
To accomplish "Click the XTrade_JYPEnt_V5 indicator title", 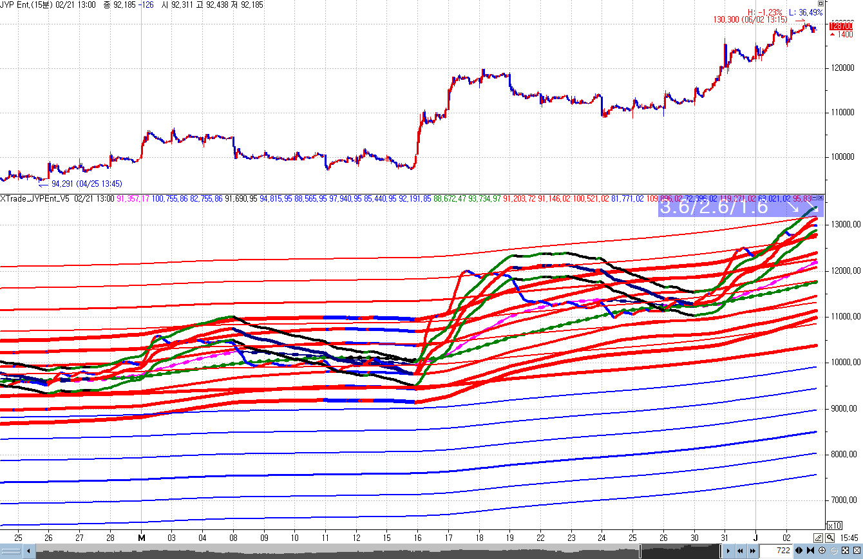I will tap(36, 198).
